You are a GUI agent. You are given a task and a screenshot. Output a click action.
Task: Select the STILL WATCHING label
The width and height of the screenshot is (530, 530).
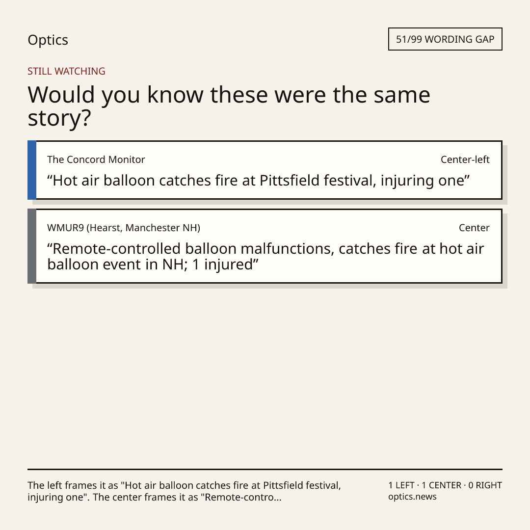(66, 71)
